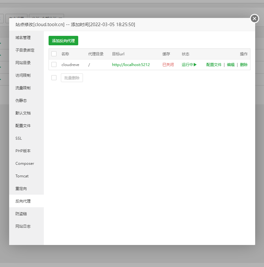Open the Tomcat tab
264x267 pixels.
pos(26,176)
